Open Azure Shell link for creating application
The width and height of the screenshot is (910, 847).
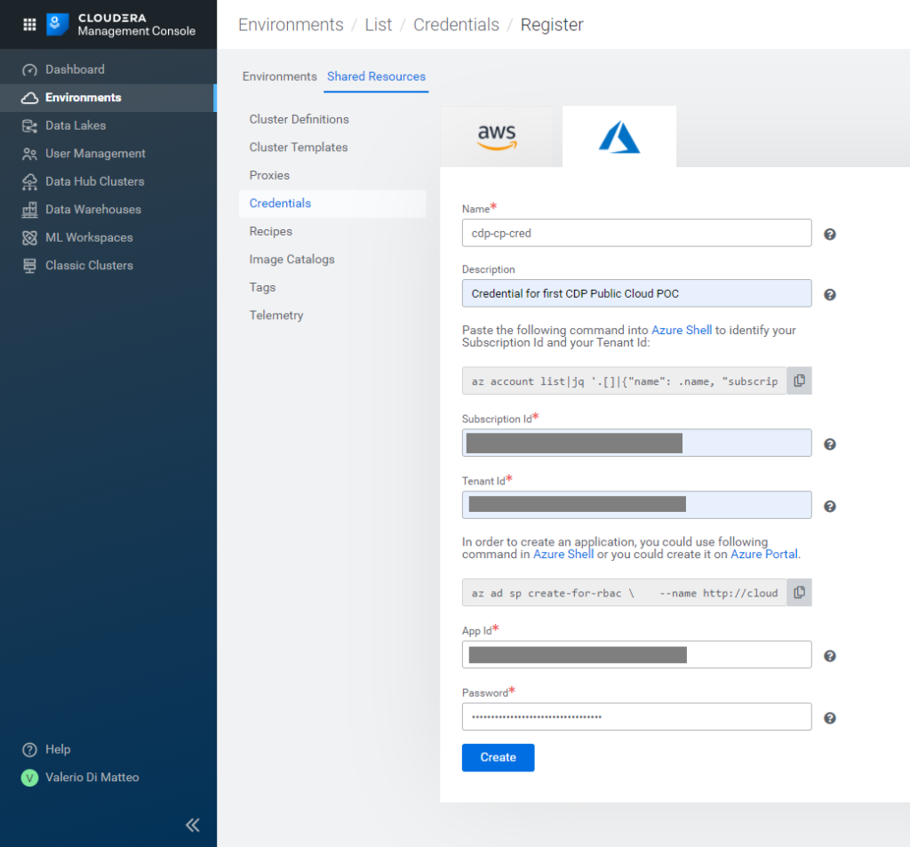point(563,555)
